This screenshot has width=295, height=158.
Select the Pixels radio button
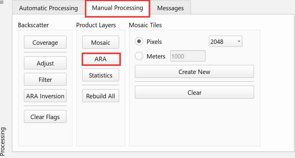coord(139,42)
